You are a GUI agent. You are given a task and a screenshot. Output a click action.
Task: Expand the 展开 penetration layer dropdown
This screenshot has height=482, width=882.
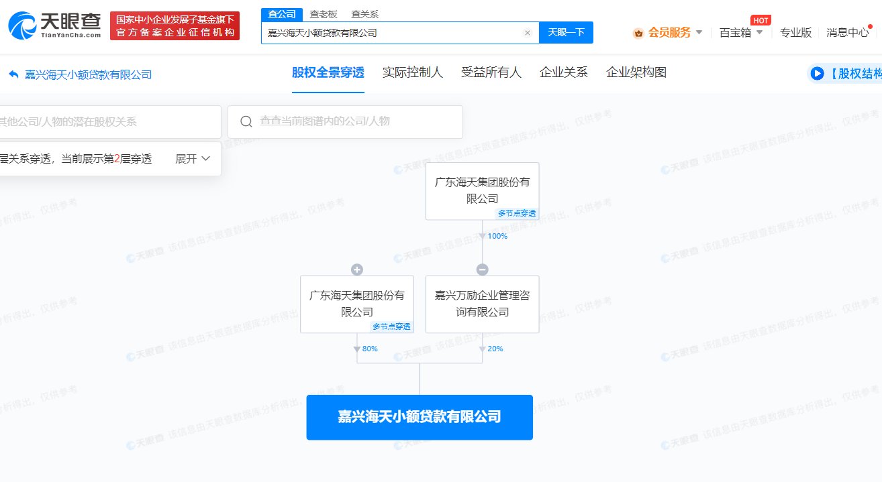[x=193, y=159]
